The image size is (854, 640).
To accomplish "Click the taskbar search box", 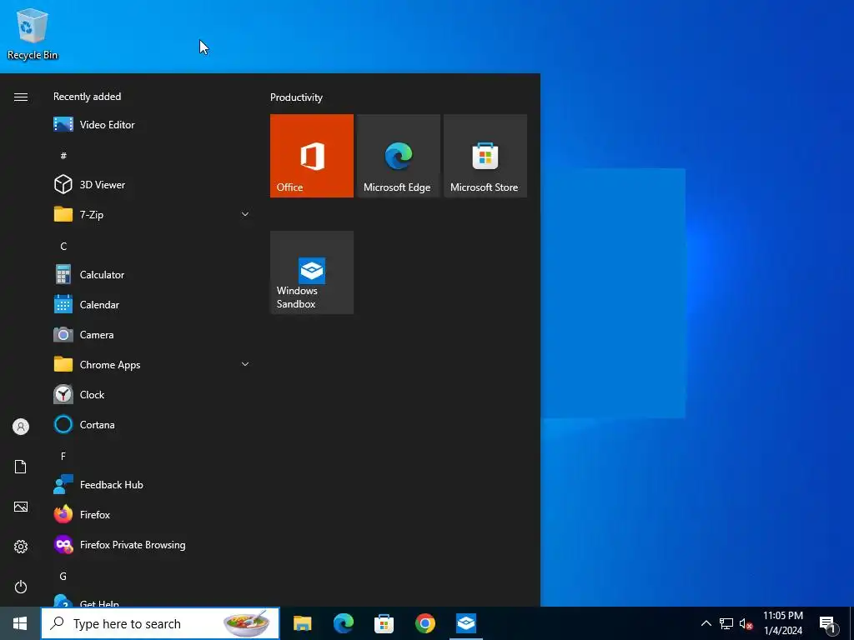I will (x=160, y=623).
